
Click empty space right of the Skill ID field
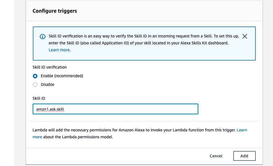[x=227, y=109]
